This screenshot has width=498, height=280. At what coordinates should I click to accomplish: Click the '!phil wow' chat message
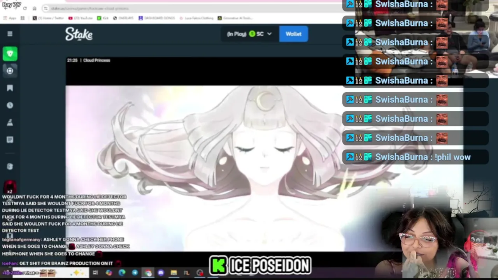[452, 157]
